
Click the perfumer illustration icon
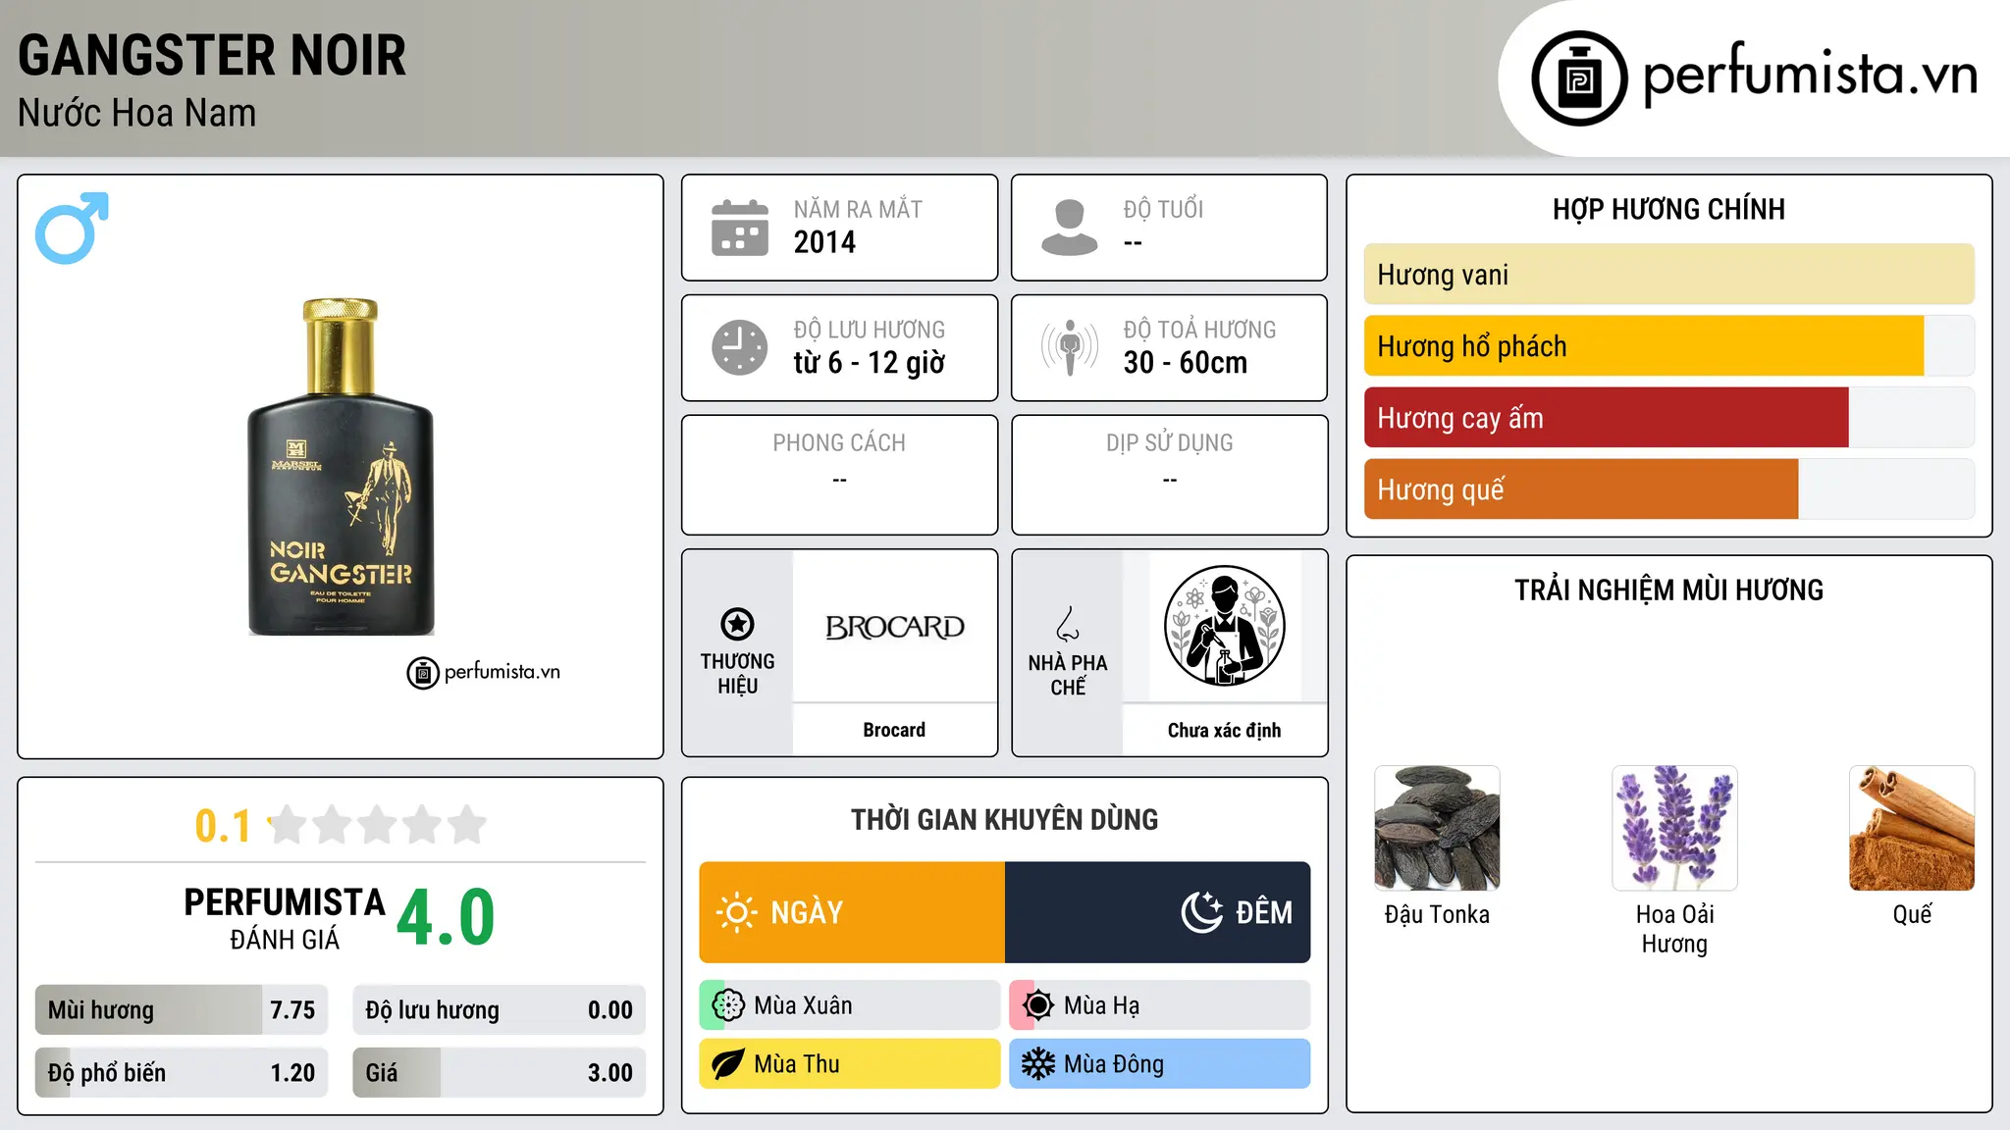[x=1224, y=626]
